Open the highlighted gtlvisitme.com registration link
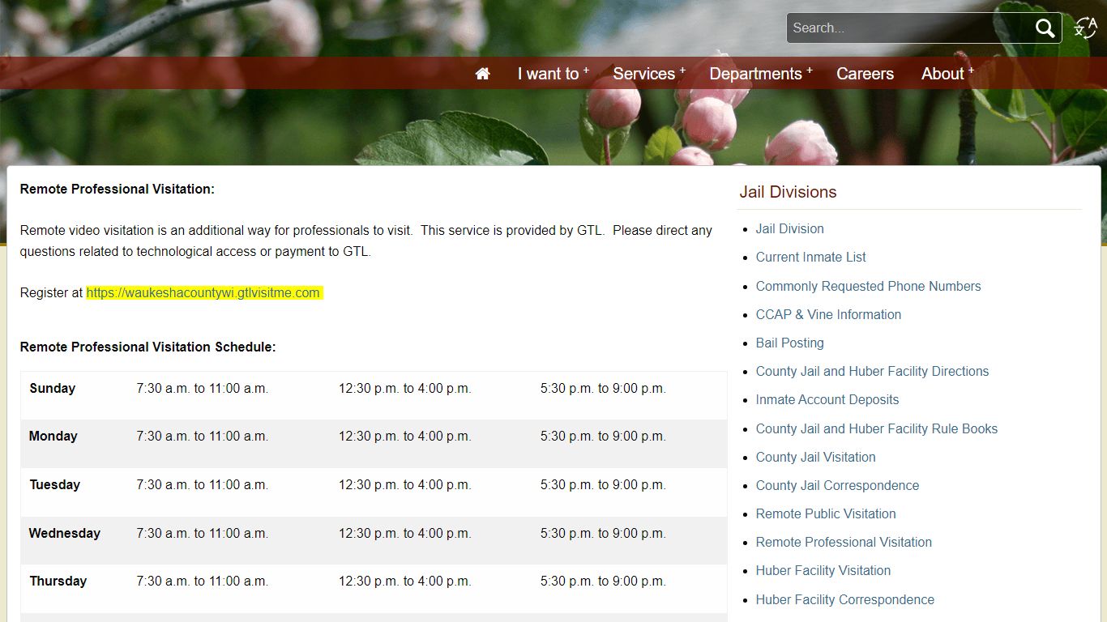The height and width of the screenshot is (622, 1107). [x=203, y=293]
